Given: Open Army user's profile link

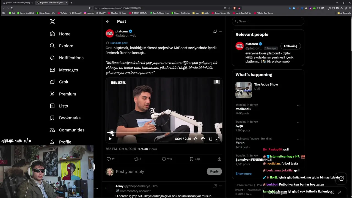Looking at the screenshot, I should (x=119, y=186).
